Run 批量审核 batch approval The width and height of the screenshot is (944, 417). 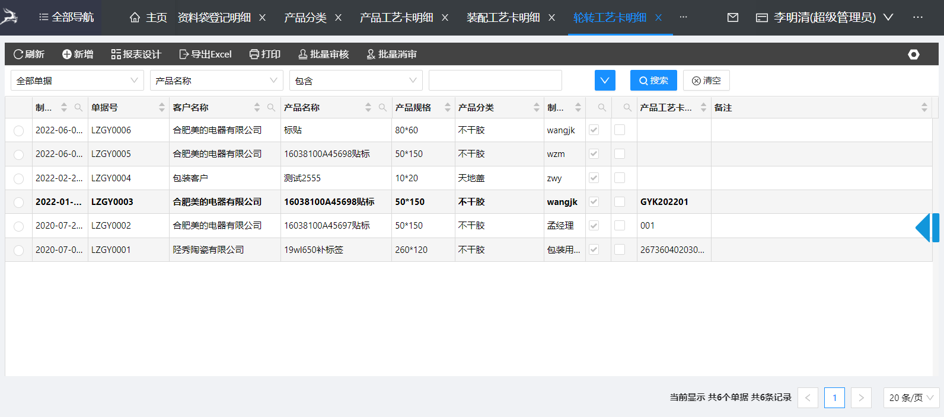click(x=323, y=54)
